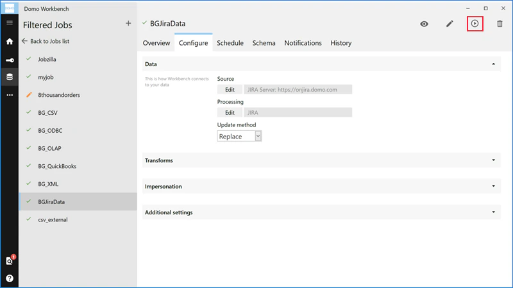Click Back to Jobs list link
The width and height of the screenshot is (513, 288).
tap(50, 41)
